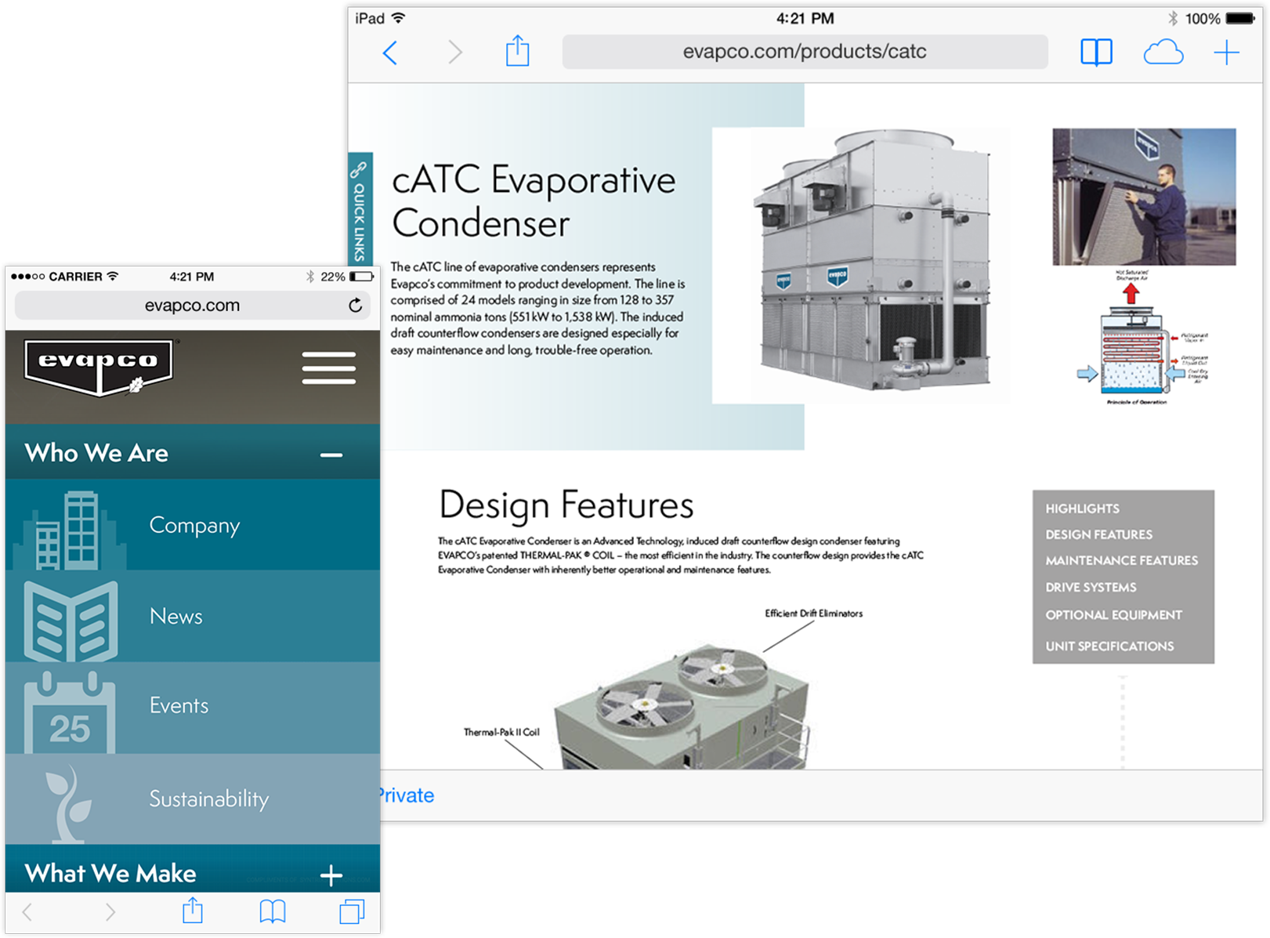Tap the Evapco logo on mobile site

pos(99,368)
